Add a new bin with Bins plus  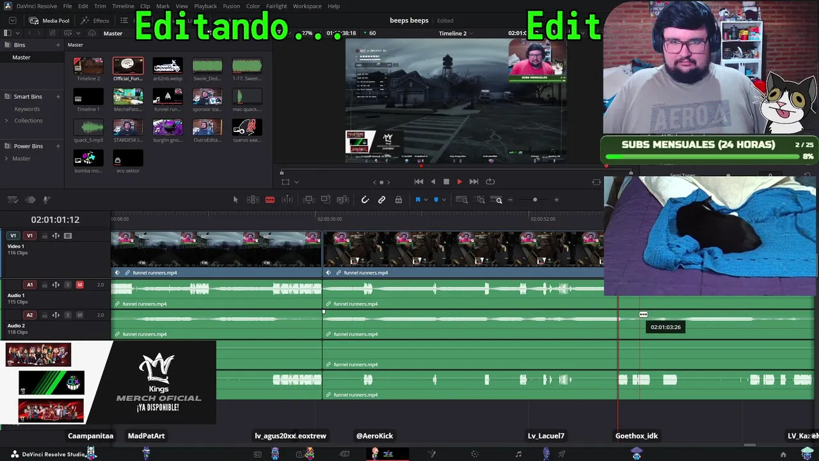[58, 45]
